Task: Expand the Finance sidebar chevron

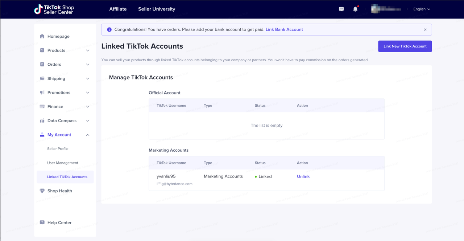Action: coord(87,107)
